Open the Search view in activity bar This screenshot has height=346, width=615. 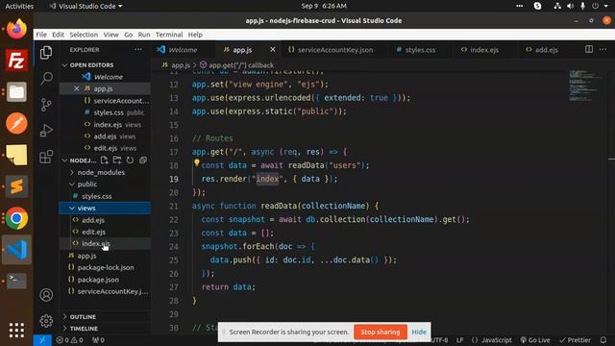point(46,78)
